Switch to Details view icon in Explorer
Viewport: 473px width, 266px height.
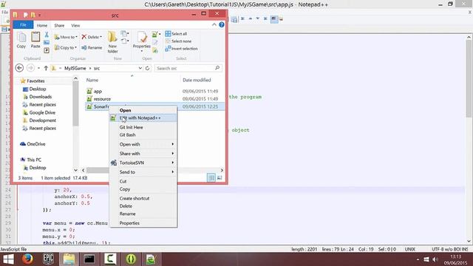(x=211, y=178)
